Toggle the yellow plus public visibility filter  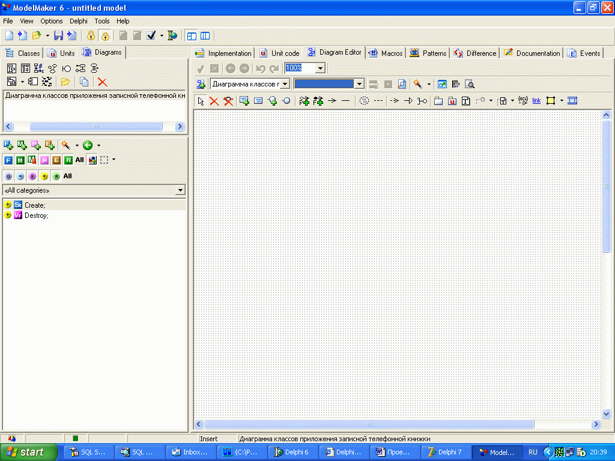[x=44, y=176]
